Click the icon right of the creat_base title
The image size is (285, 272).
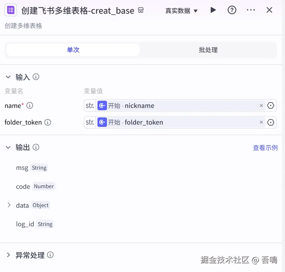click(141, 10)
